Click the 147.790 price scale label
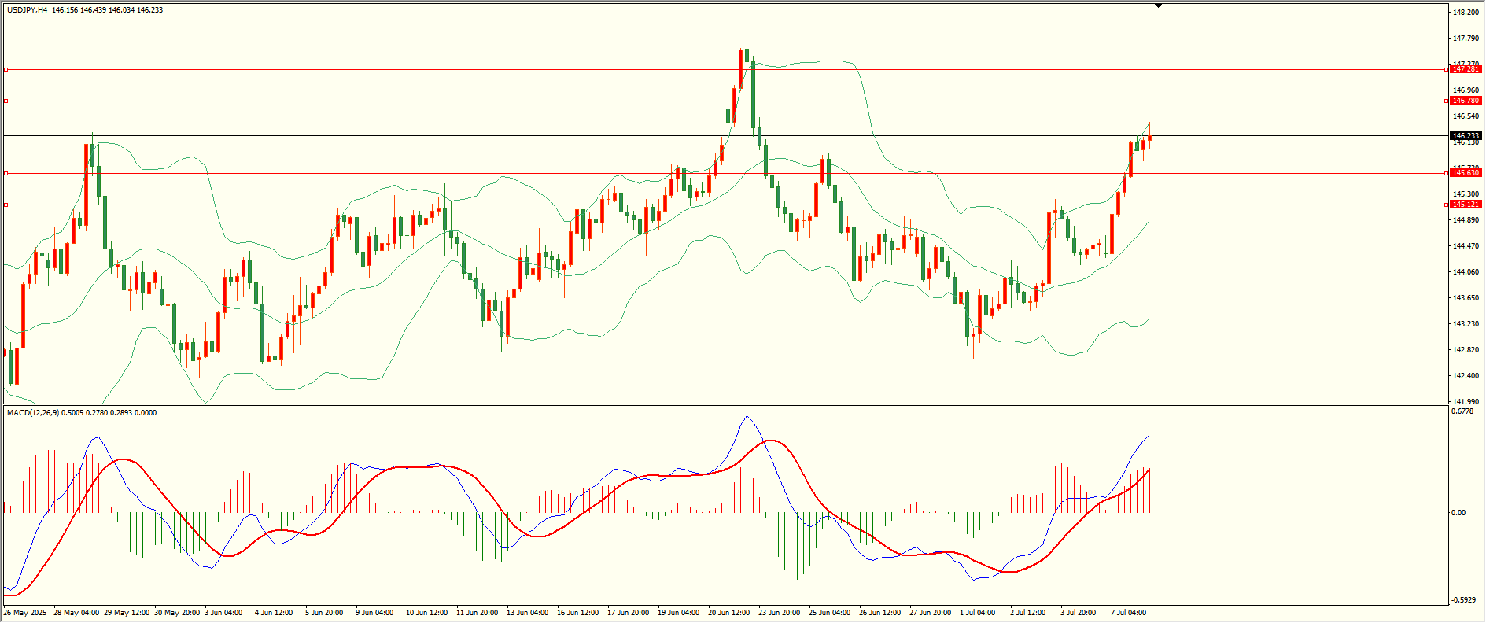 (x=1466, y=39)
